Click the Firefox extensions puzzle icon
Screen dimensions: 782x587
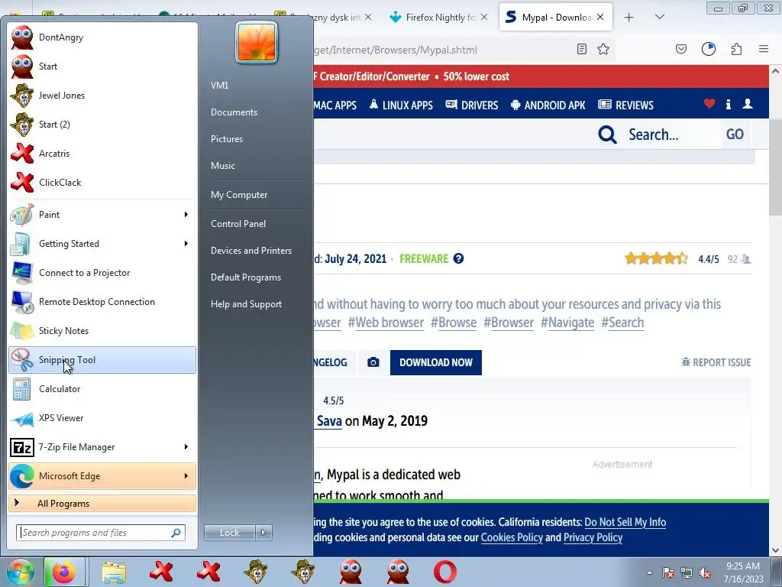pyautogui.click(x=736, y=49)
